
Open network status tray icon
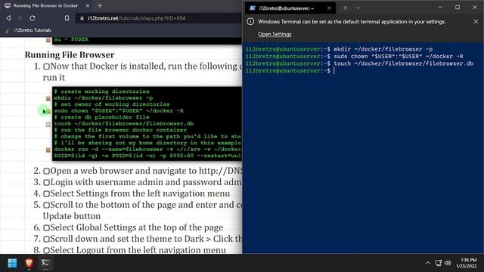tap(439, 263)
